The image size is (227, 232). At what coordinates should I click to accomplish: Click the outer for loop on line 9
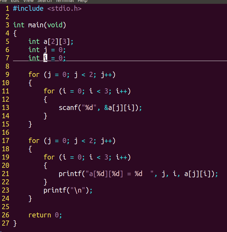(x=72, y=75)
